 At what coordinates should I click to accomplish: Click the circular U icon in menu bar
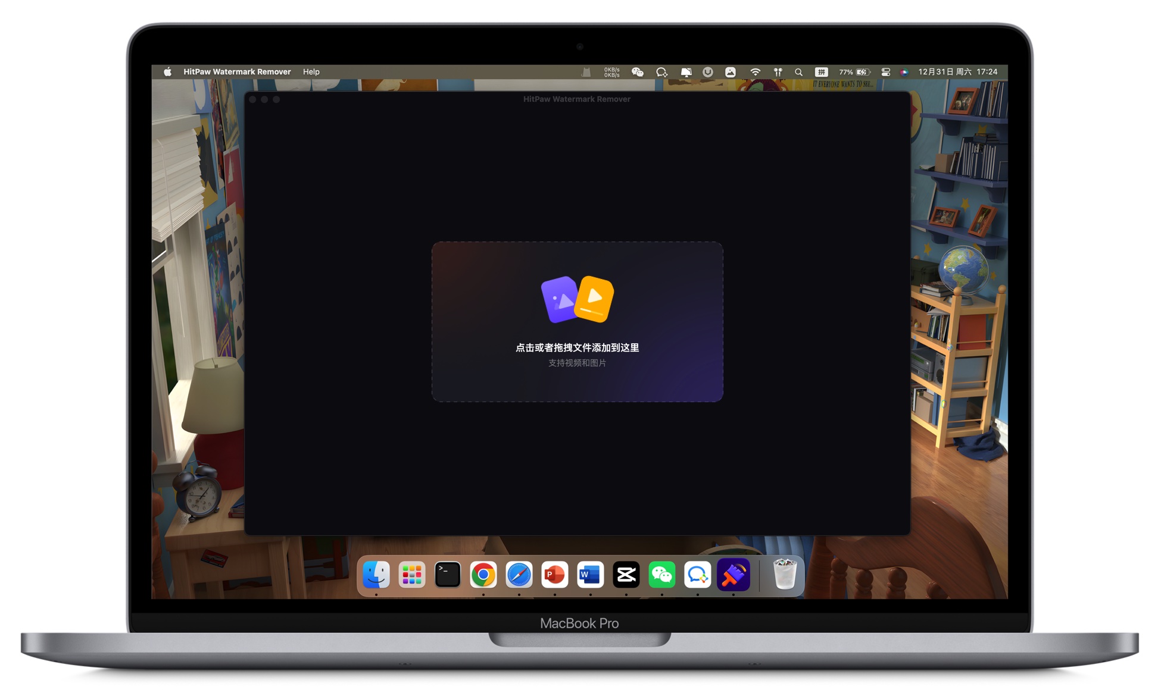click(707, 72)
